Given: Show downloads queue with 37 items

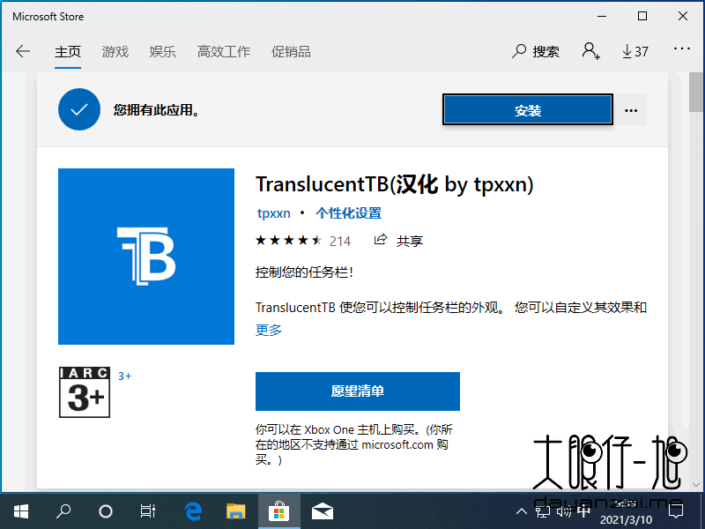Looking at the screenshot, I should (634, 51).
